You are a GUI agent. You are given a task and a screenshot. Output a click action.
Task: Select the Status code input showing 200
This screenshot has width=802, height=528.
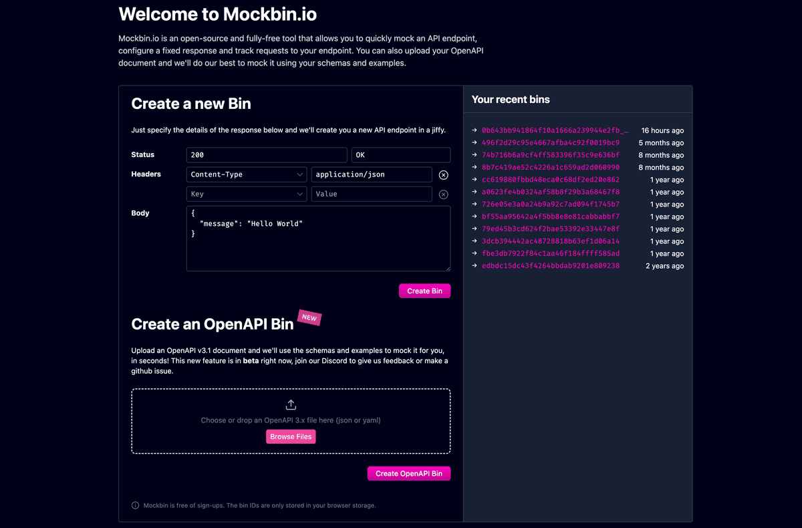[266, 154]
